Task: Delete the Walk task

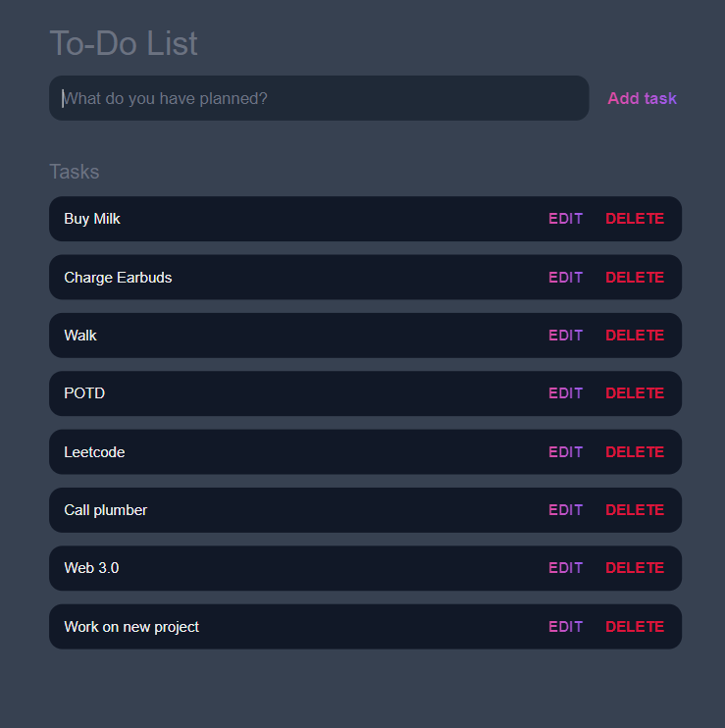Action: tap(635, 336)
